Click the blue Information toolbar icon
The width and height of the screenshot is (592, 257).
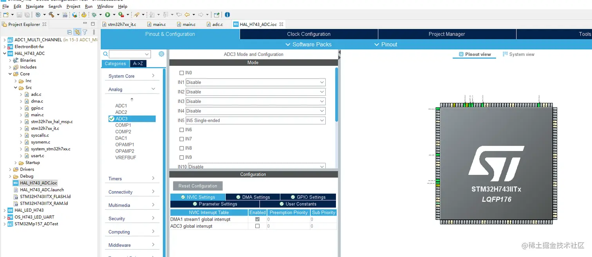tap(227, 15)
